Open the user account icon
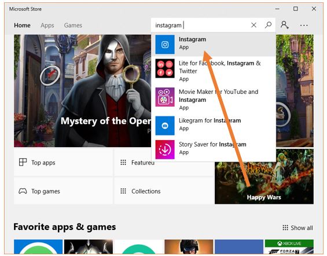The width and height of the screenshot is (327, 256). point(284,25)
